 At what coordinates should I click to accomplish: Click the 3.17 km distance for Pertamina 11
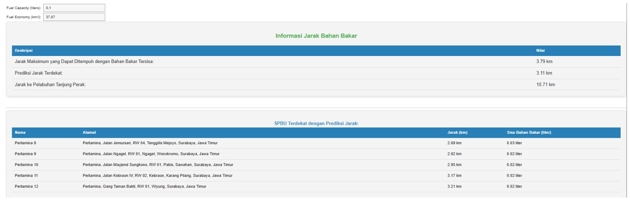(x=454, y=176)
